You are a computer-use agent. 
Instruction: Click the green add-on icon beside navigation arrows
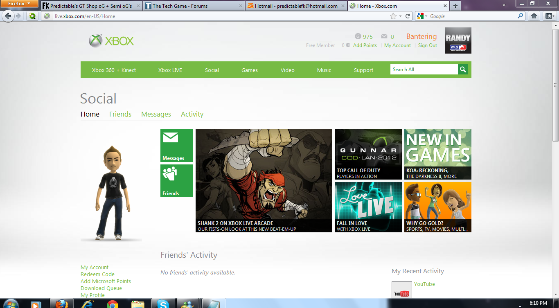pyautogui.click(x=32, y=16)
